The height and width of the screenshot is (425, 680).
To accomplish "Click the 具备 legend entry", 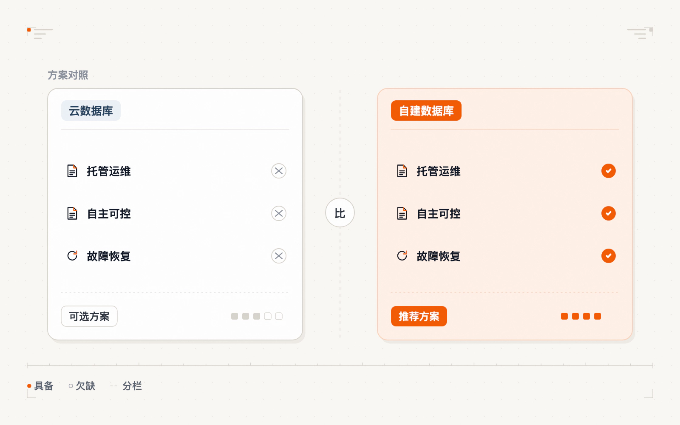I will tap(40, 386).
